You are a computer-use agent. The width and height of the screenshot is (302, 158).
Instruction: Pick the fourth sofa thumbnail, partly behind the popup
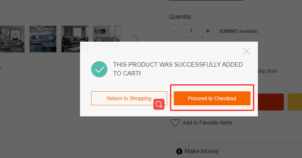pos(107,34)
